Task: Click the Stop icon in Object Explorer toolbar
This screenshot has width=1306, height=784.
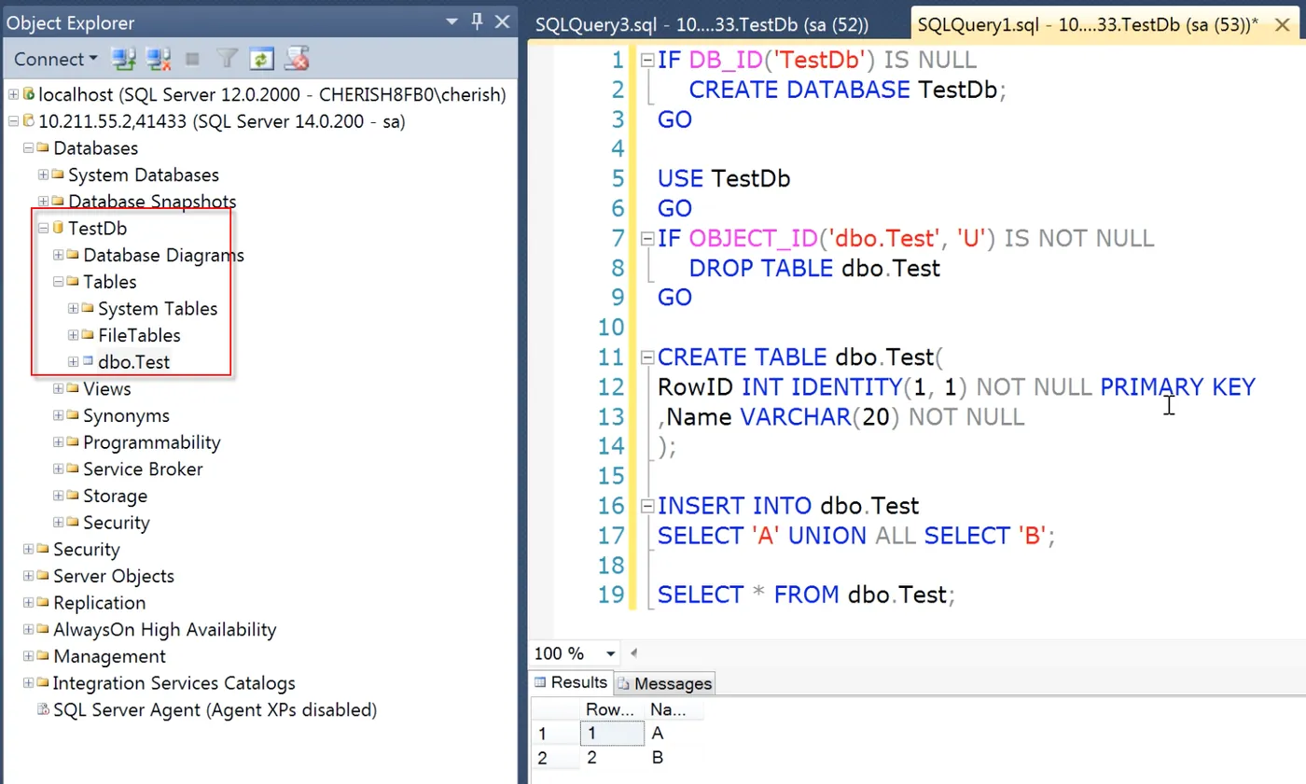Action: pyautogui.click(x=193, y=60)
